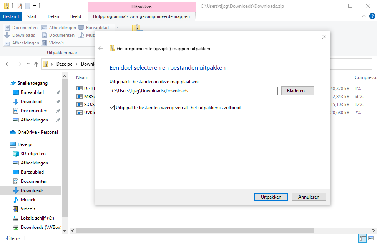Open recent locations dropdown beside forward arrow
This screenshot has height=243, width=377.
click(x=28, y=64)
